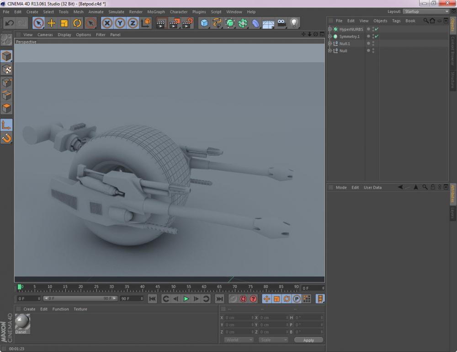Screen dimensions: 457x352
Task: Add a HyperNURBS generator from the toolbar
Action: [x=230, y=23]
